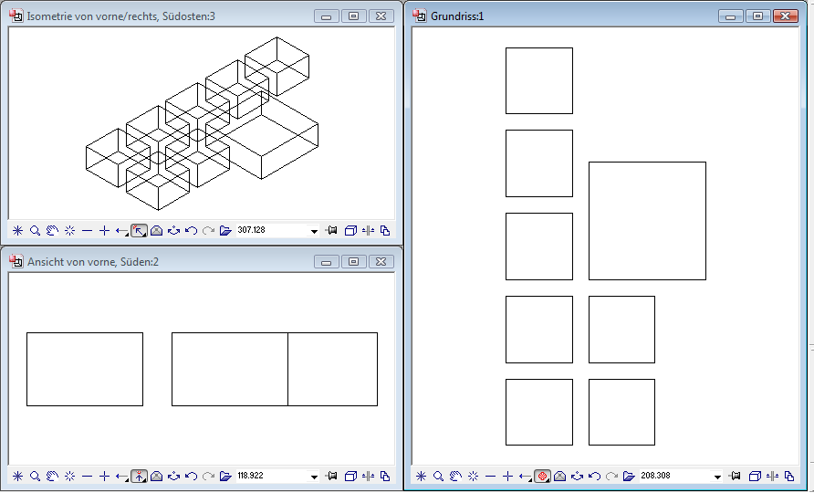The width and height of the screenshot is (814, 493).
Task: Toggle section display icon in Isometrie window
Action: point(368,231)
